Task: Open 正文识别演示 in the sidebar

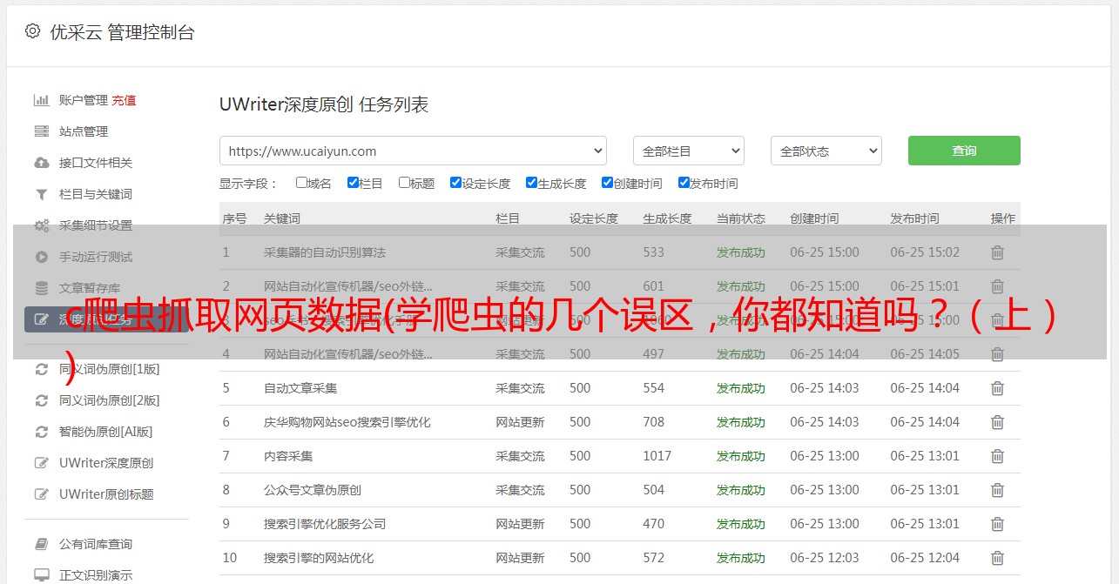Action: pyautogui.click(x=96, y=575)
